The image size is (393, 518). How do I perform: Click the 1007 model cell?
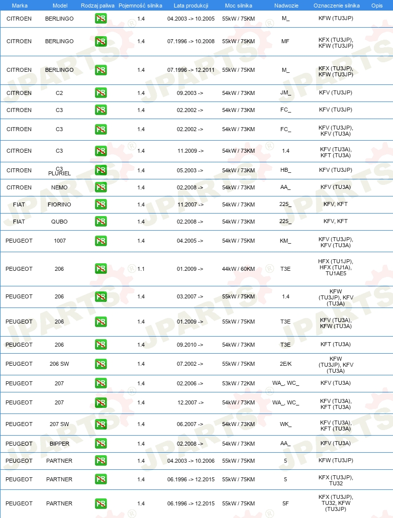[59, 241]
